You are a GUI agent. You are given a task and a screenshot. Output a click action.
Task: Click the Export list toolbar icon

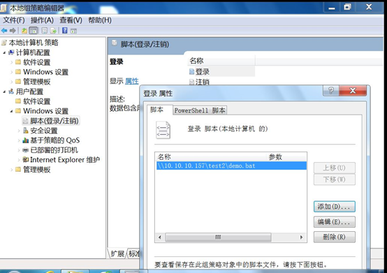(x=53, y=31)
